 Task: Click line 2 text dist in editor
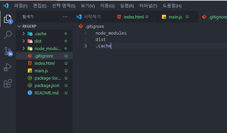101,39
